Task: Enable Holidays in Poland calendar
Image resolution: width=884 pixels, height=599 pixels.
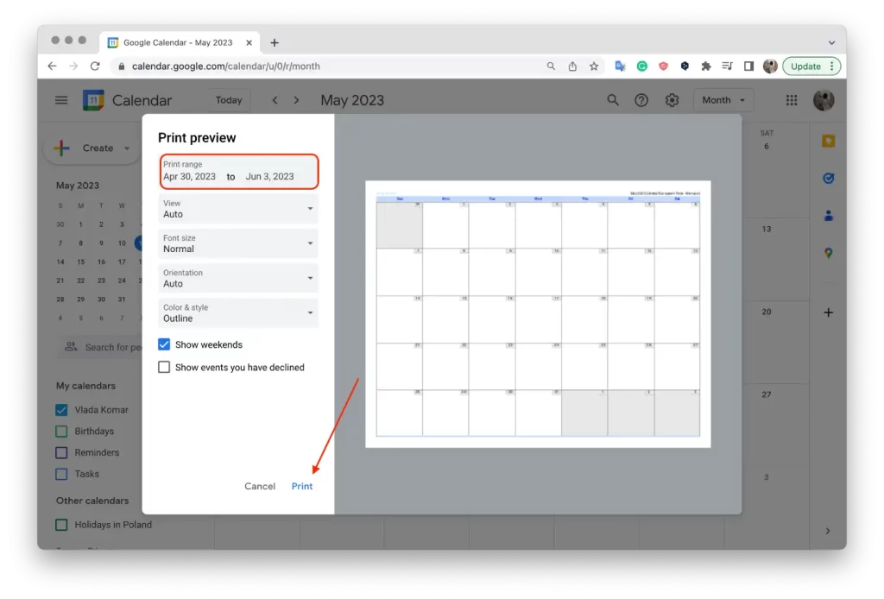Action: click(x=61, y=525)
